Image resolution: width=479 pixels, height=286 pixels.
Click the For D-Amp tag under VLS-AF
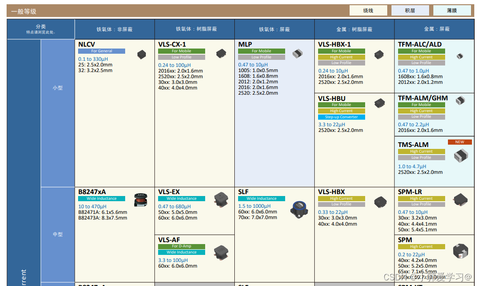coord(182,246)
